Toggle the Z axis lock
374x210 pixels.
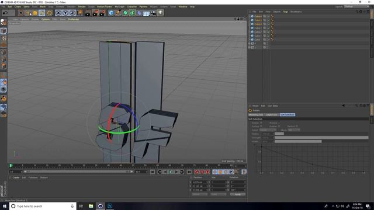[72, 13]
